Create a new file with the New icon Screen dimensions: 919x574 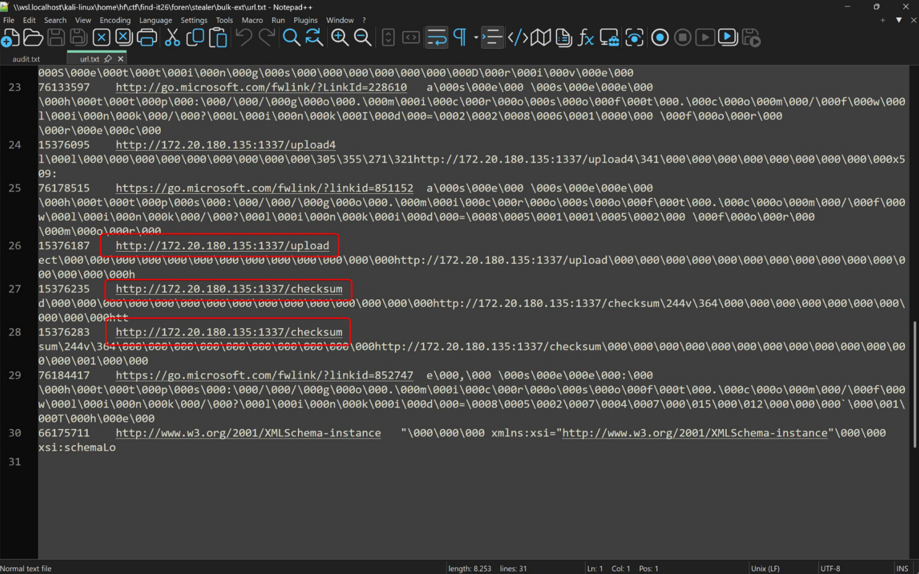click(x=10, y=38)
